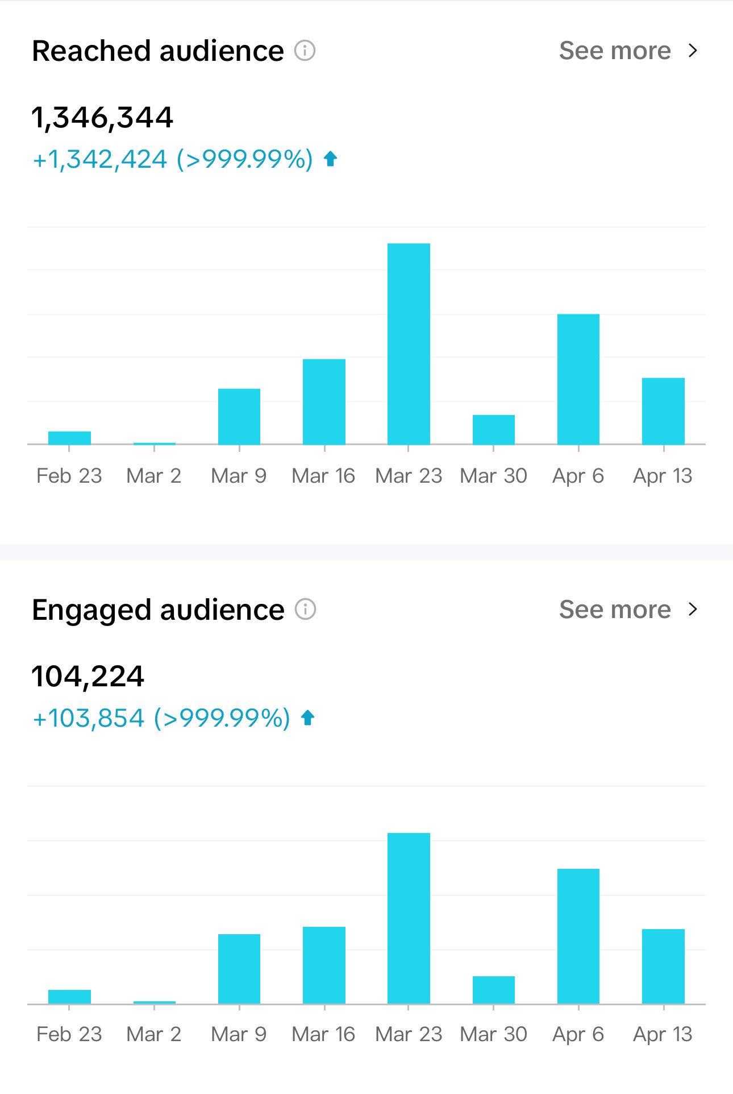Tap Mar 9 bar in Engaged chart
Image resolution: width=733 pixels, height=1094 pixels.
(x=239, y=968)
